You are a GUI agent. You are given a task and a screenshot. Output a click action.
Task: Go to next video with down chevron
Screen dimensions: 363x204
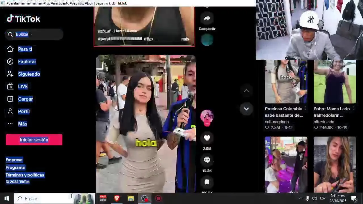246,109
